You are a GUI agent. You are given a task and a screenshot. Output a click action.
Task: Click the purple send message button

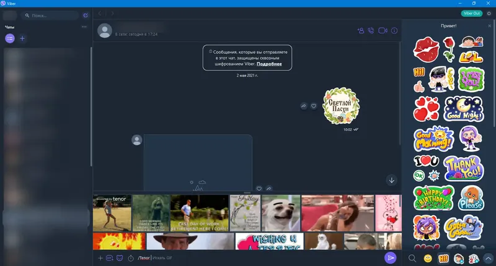pos(391,258)
